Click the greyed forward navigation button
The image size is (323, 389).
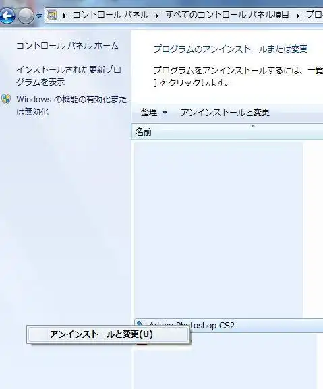(x=26, y=16)
